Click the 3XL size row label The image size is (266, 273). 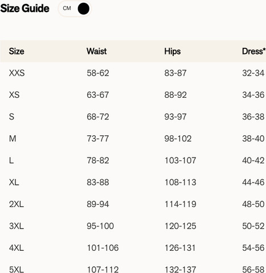pyautogui.click(x=17, y=226)
